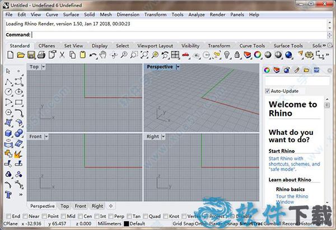
Task: Enable the Quad osnap checkbox
Action: 146,217
